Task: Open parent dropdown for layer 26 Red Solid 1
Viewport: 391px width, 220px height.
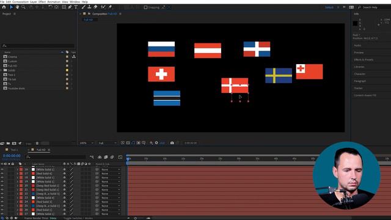Action: [111, 210]
